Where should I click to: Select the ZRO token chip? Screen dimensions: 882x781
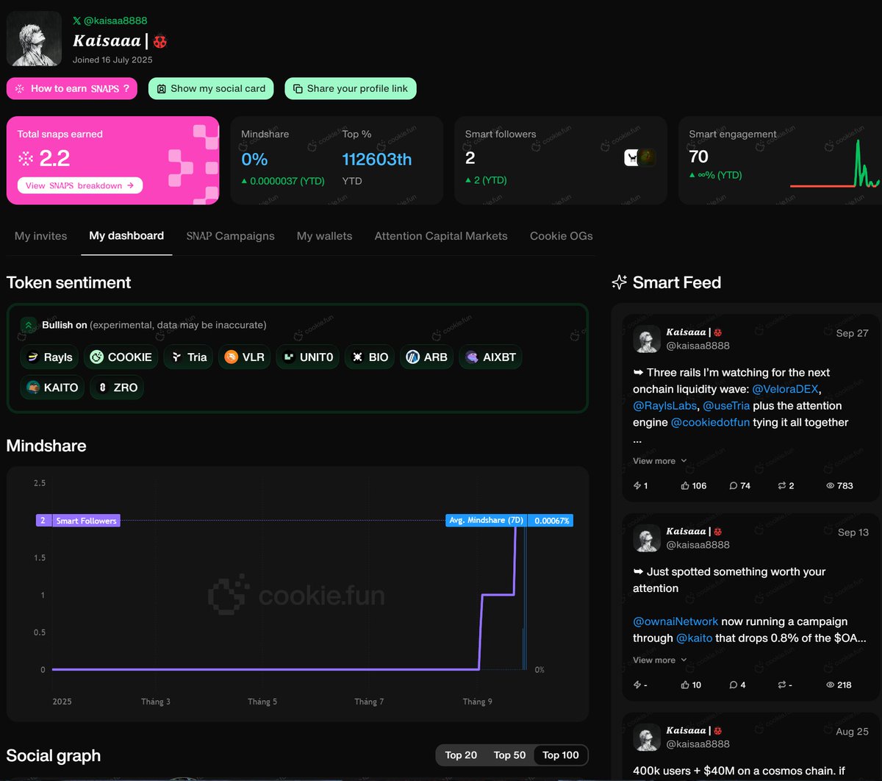tap(117, 388)
